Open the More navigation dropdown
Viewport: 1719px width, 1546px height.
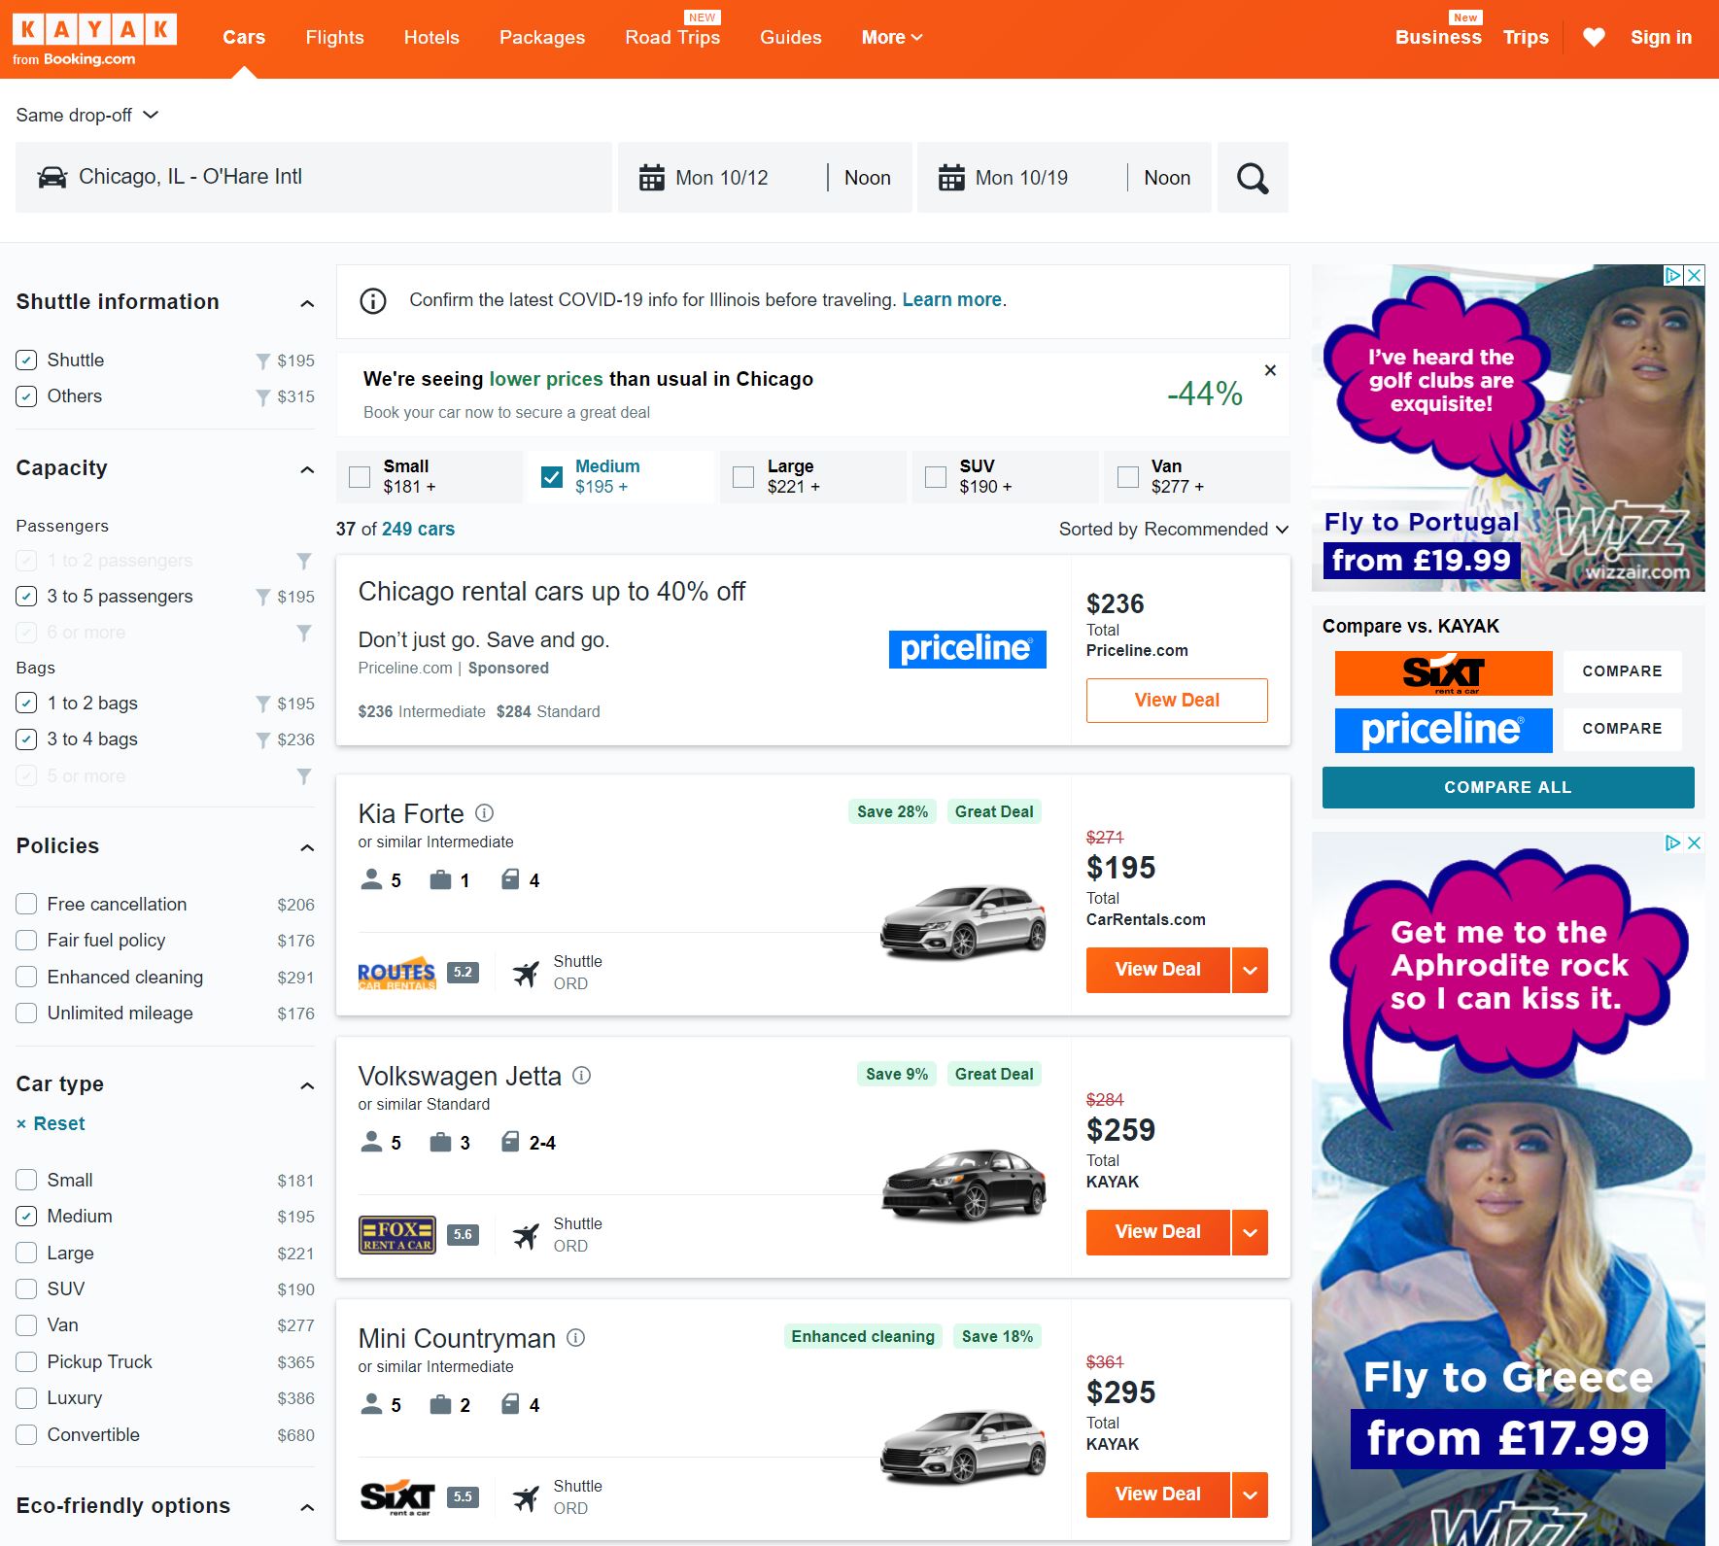pos(891,37)
